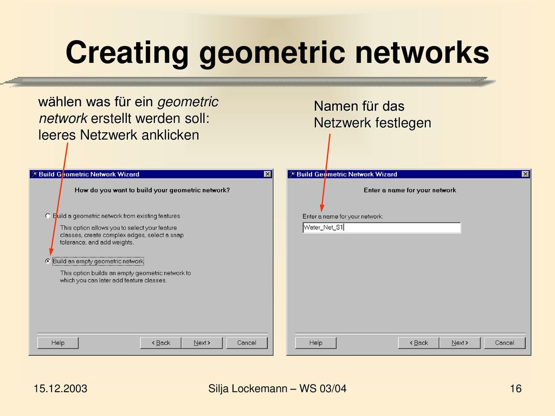Click the date '15.12.2003' in the footer
The image size is (555, 416).
pyautogui.click(x=60, y=388)
